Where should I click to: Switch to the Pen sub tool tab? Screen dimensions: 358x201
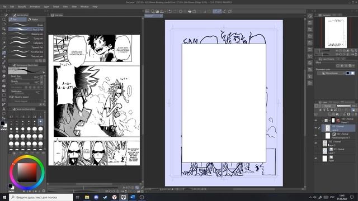pyautogui.click(x=17, y=20)
